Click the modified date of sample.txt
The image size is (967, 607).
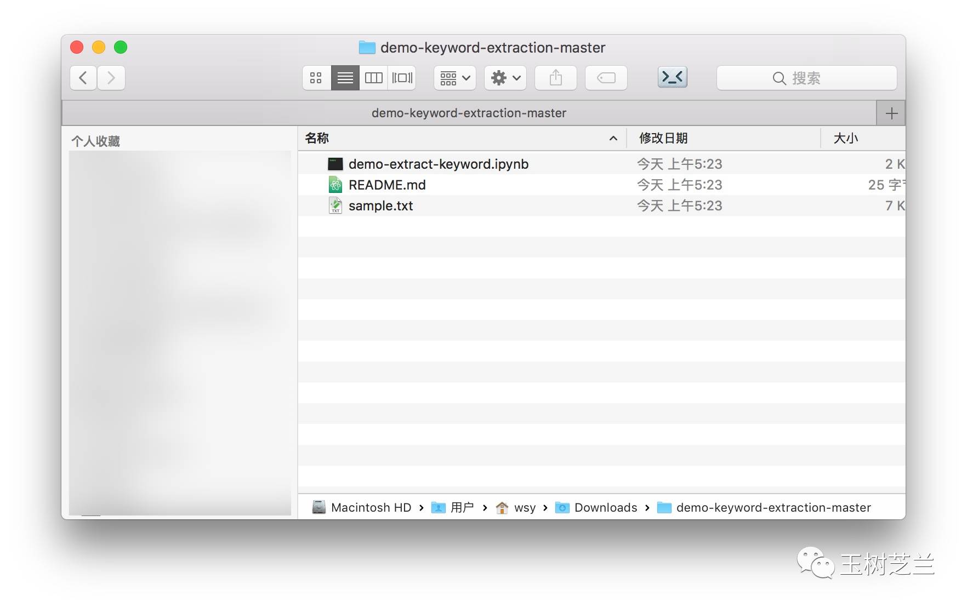(x=679, y=205)
